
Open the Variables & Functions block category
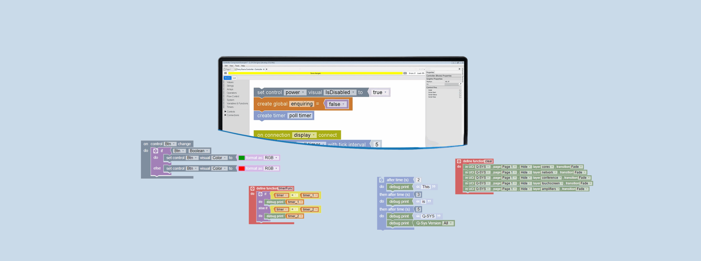(x=237, y=104)
